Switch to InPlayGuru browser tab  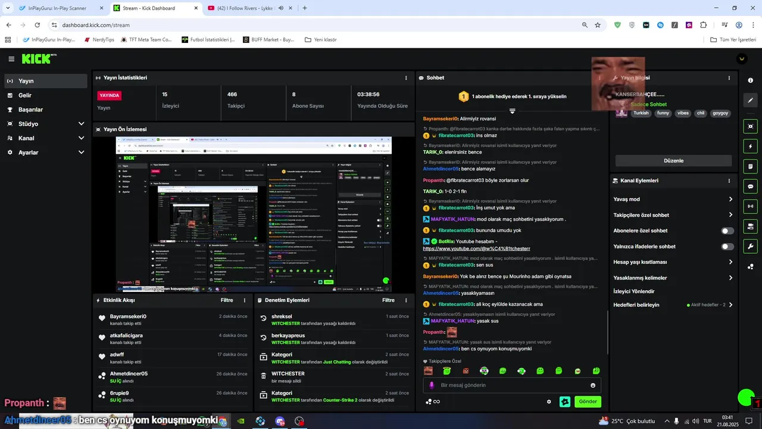click(60, 8)
